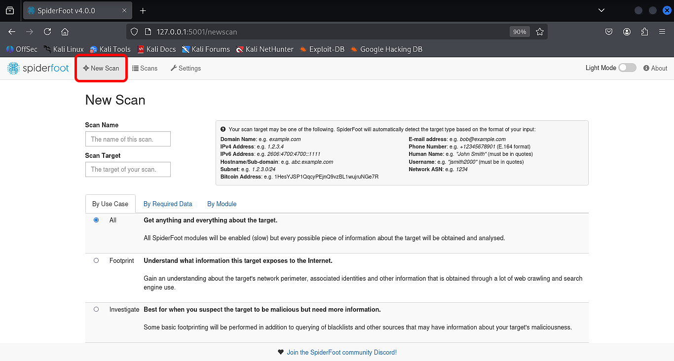Screen dimensions: 674x361
Task: Reload the page with browser refresh icon
Action: (47, 32)
